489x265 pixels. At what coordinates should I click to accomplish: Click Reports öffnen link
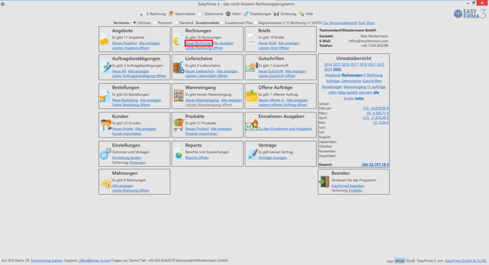tap(197, 158)
